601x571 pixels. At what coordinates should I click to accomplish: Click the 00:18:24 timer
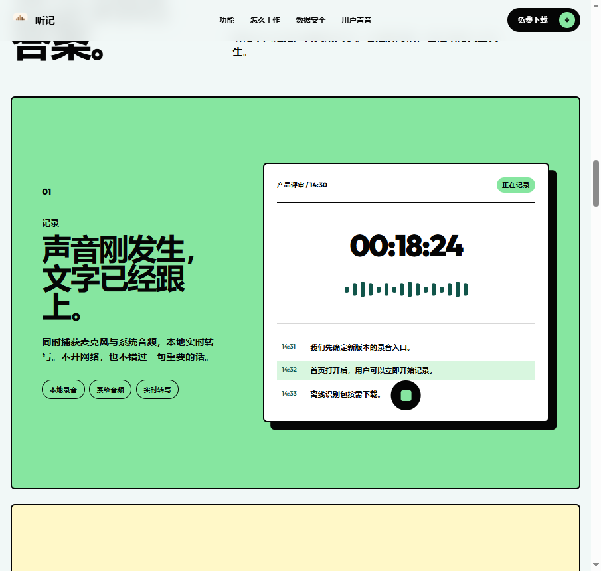pos(406,246)
